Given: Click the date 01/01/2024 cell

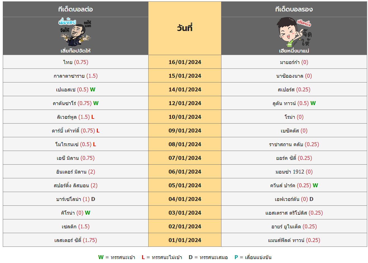Looking at the screenshot, I should point(185,240).
